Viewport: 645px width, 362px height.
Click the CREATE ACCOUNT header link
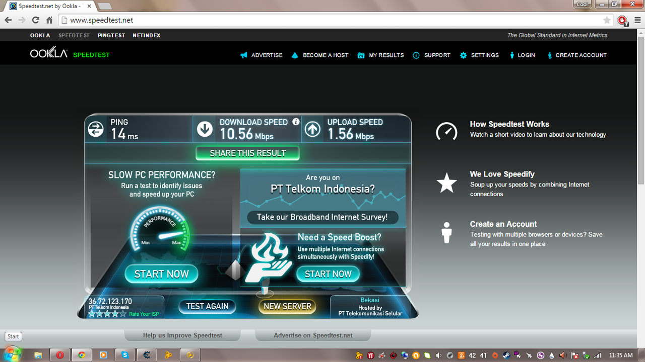[581, 55]
